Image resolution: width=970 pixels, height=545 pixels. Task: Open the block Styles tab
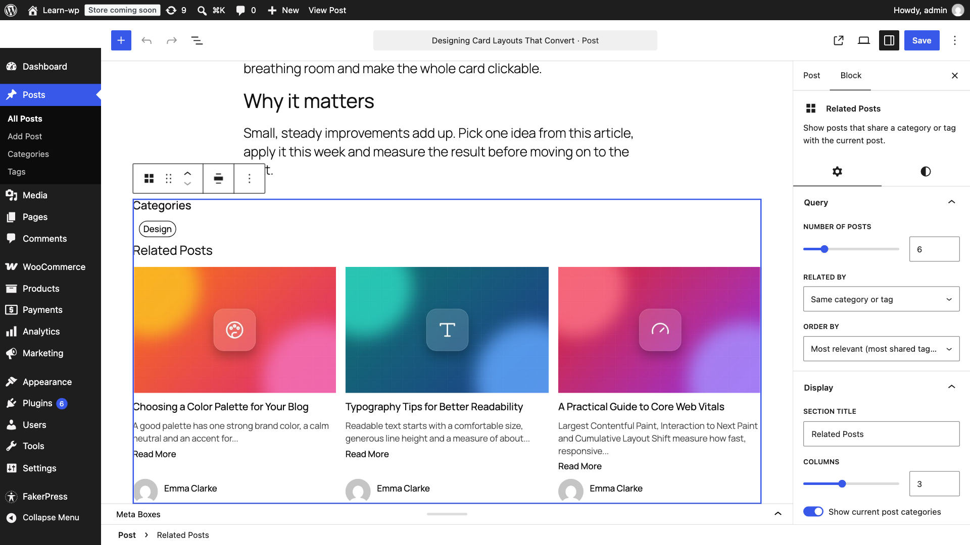click(x=926, y=172)
